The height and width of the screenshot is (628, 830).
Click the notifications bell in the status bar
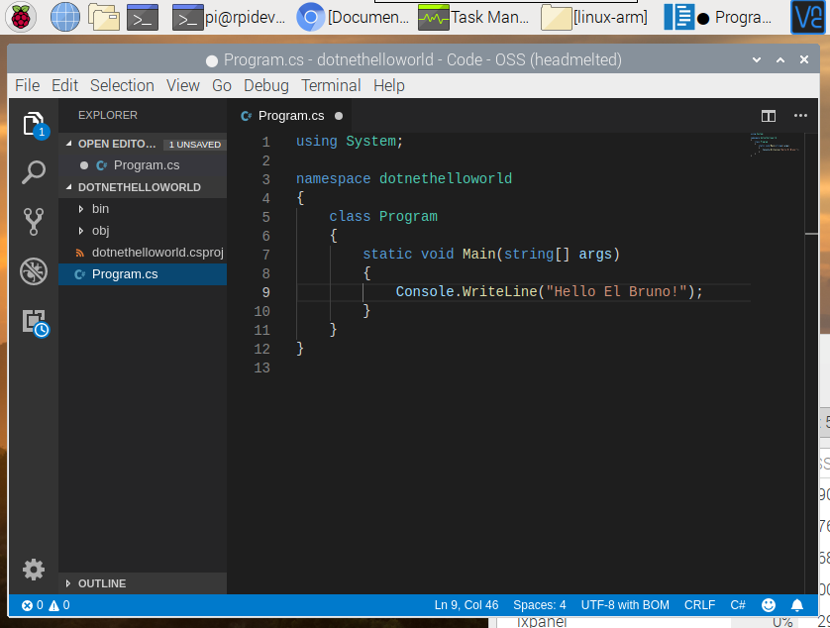click(797, 605)
